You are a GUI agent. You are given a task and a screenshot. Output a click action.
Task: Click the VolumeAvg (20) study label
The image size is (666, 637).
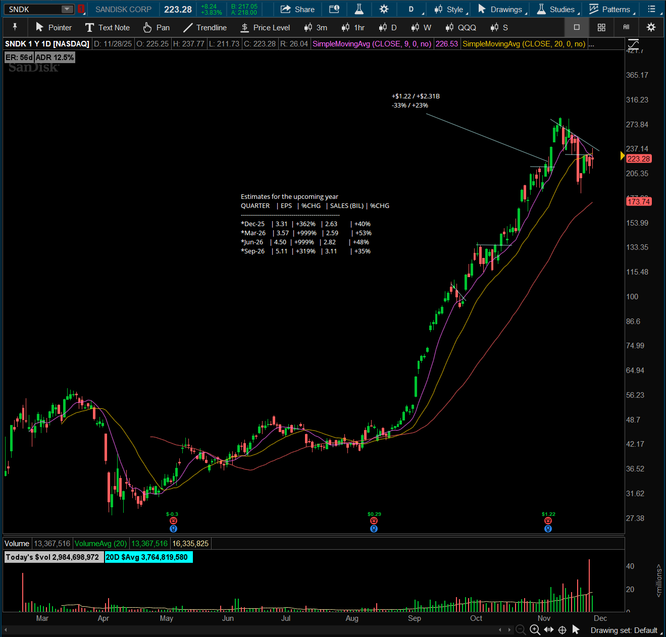(101, 544)
